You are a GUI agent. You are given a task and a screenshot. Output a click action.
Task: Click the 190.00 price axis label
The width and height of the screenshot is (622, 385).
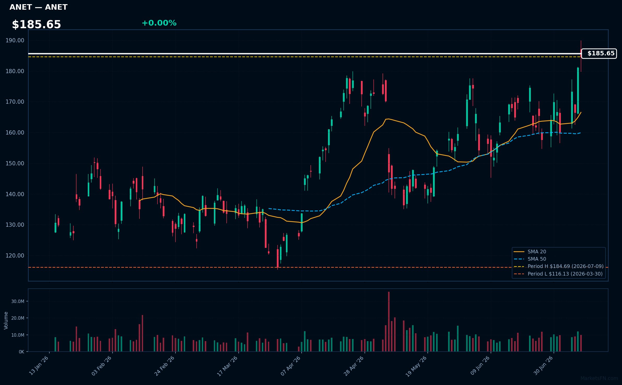(x=15, y=40)
